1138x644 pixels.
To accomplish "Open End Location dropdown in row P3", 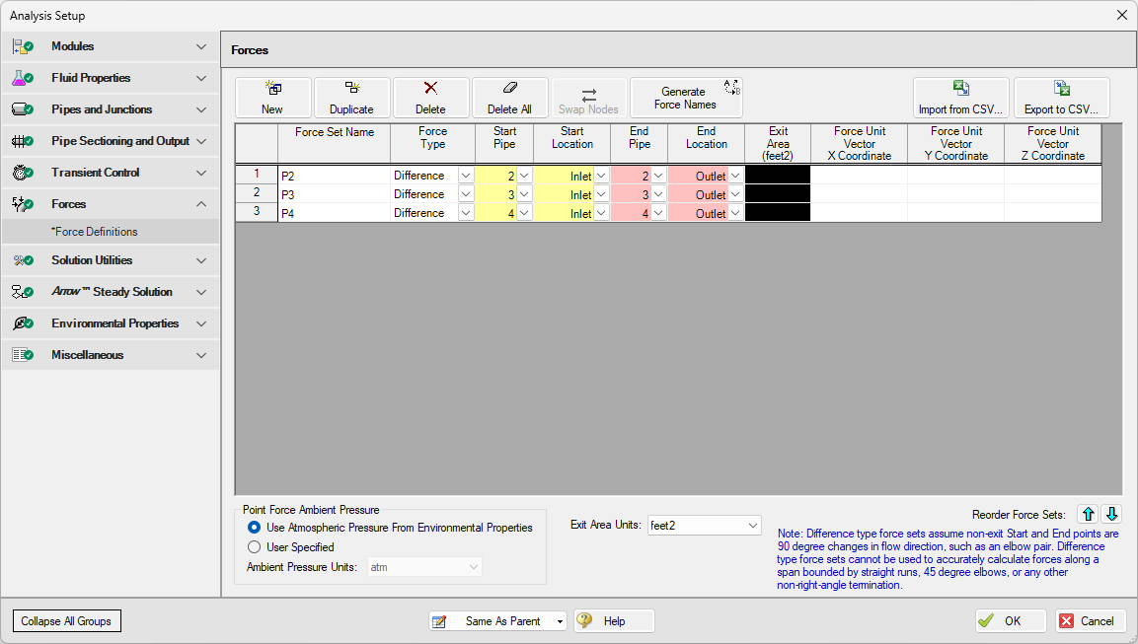I will tap(735, 194).
